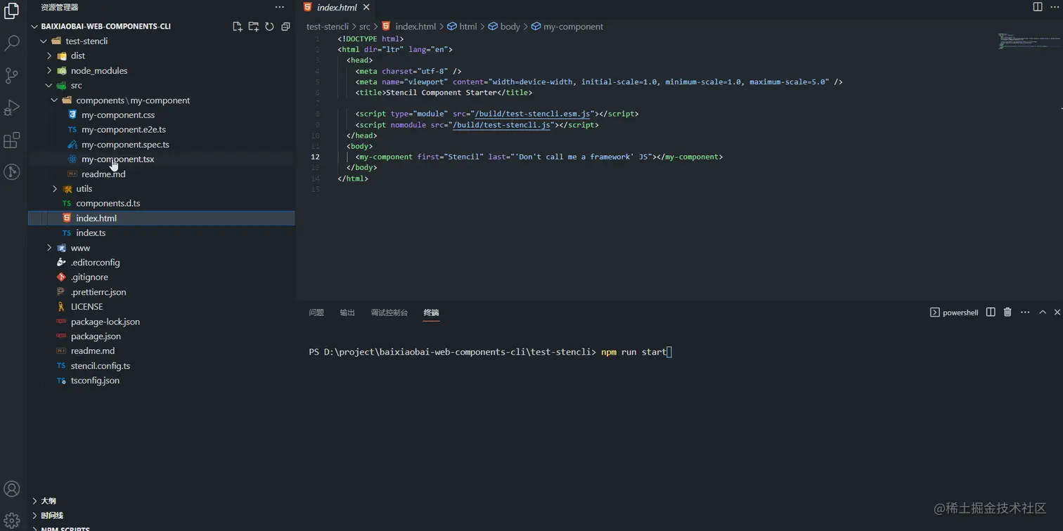Click the New Folder icon in explorer header
The width and height of the screenshot is (1063, 531).
point(254,27)
